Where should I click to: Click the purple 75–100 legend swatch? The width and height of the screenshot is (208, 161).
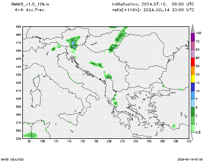click(193, 37)
